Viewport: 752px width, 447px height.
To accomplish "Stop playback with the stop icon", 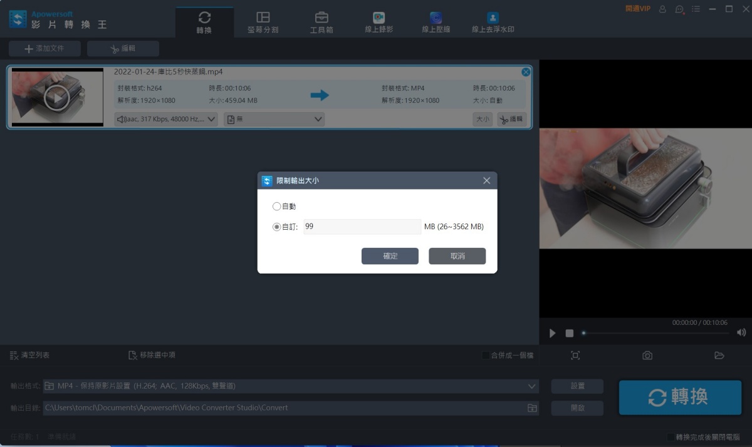I will [569, 333].
